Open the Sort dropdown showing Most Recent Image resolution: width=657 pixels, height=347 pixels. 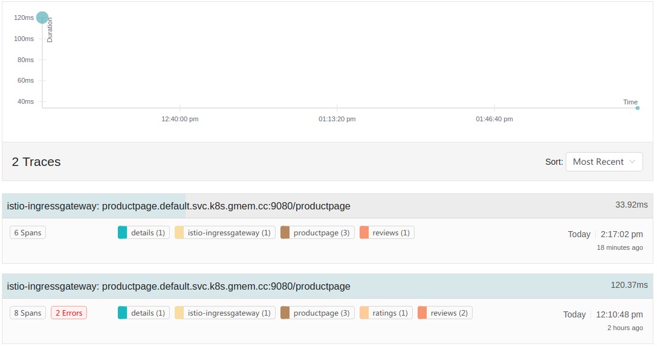coord(604,162)
